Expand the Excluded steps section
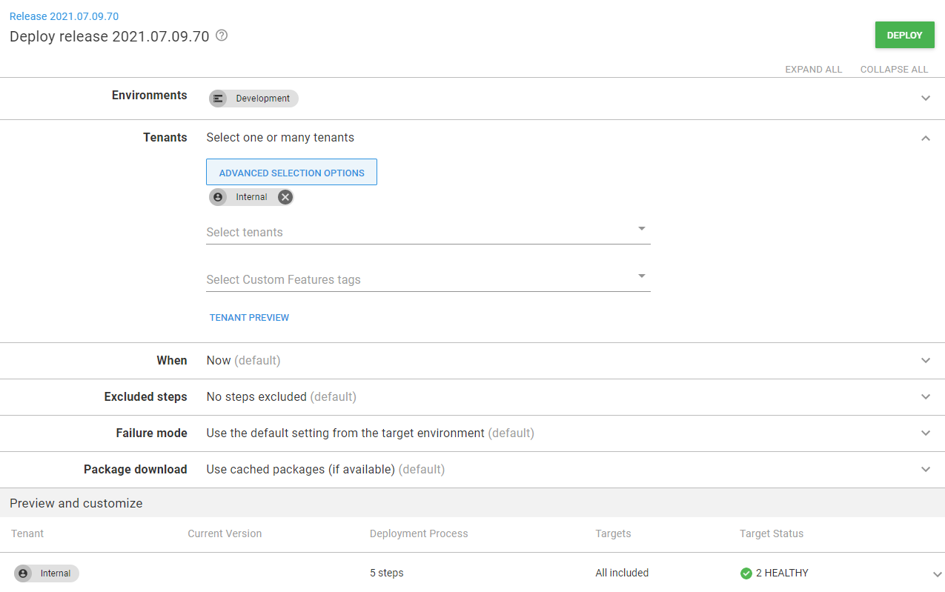The height and width of the screenshot is (592, 945). point(926,397)
